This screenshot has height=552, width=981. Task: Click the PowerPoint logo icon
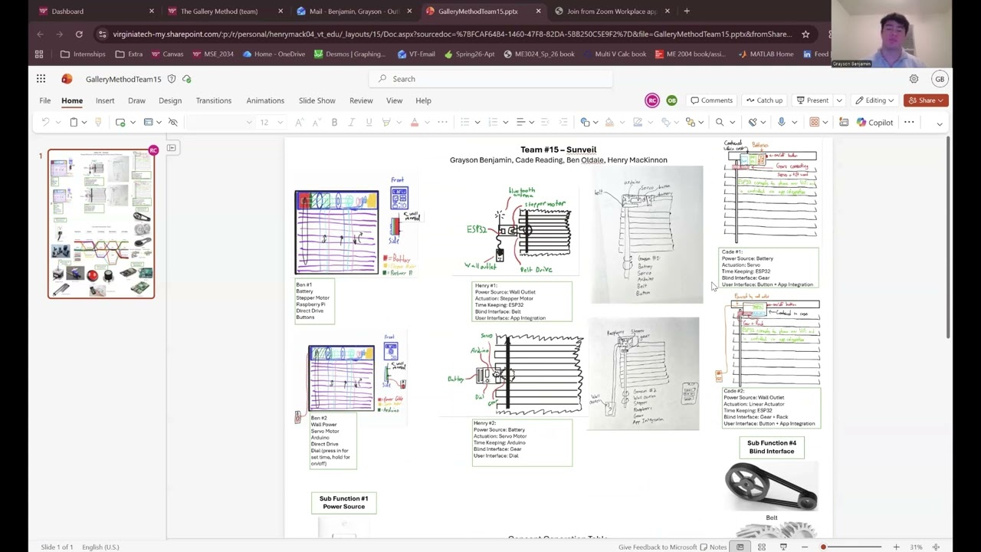click(67, 79)
